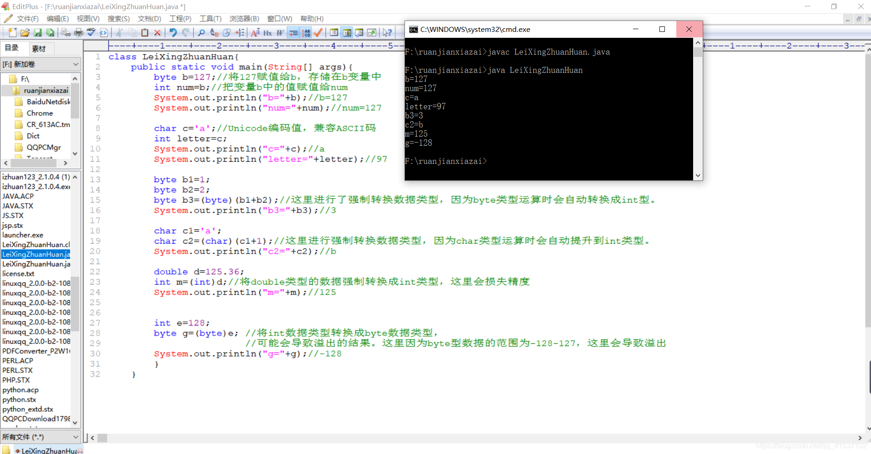Maximize the cmd.exe window
This screenshot has width=871, height=454.
tap(662, 29)
